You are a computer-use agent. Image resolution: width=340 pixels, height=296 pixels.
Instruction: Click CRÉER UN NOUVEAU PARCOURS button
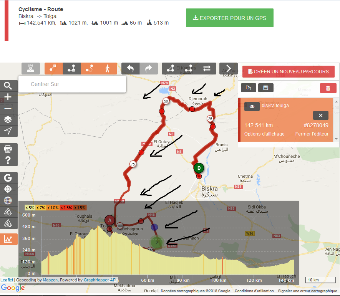pos(289,71)
